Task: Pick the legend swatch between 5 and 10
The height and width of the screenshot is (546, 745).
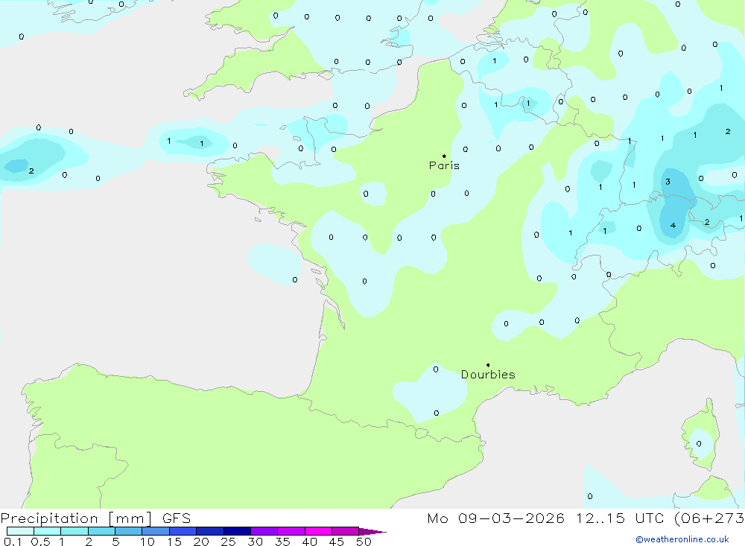Action: [128, 531]
